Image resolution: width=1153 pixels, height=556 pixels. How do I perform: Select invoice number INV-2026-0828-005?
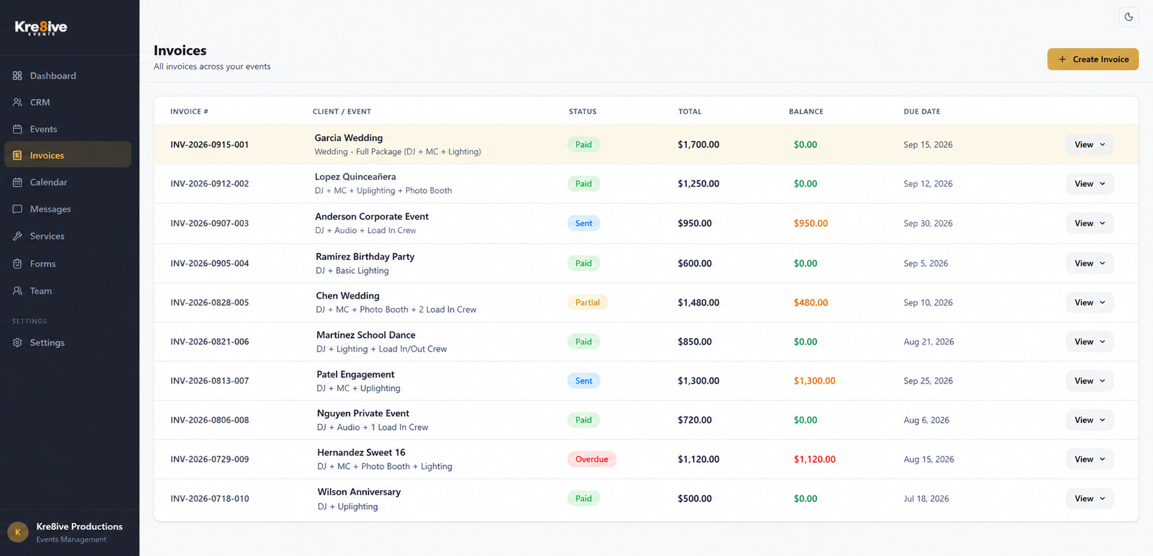[209, 302]
